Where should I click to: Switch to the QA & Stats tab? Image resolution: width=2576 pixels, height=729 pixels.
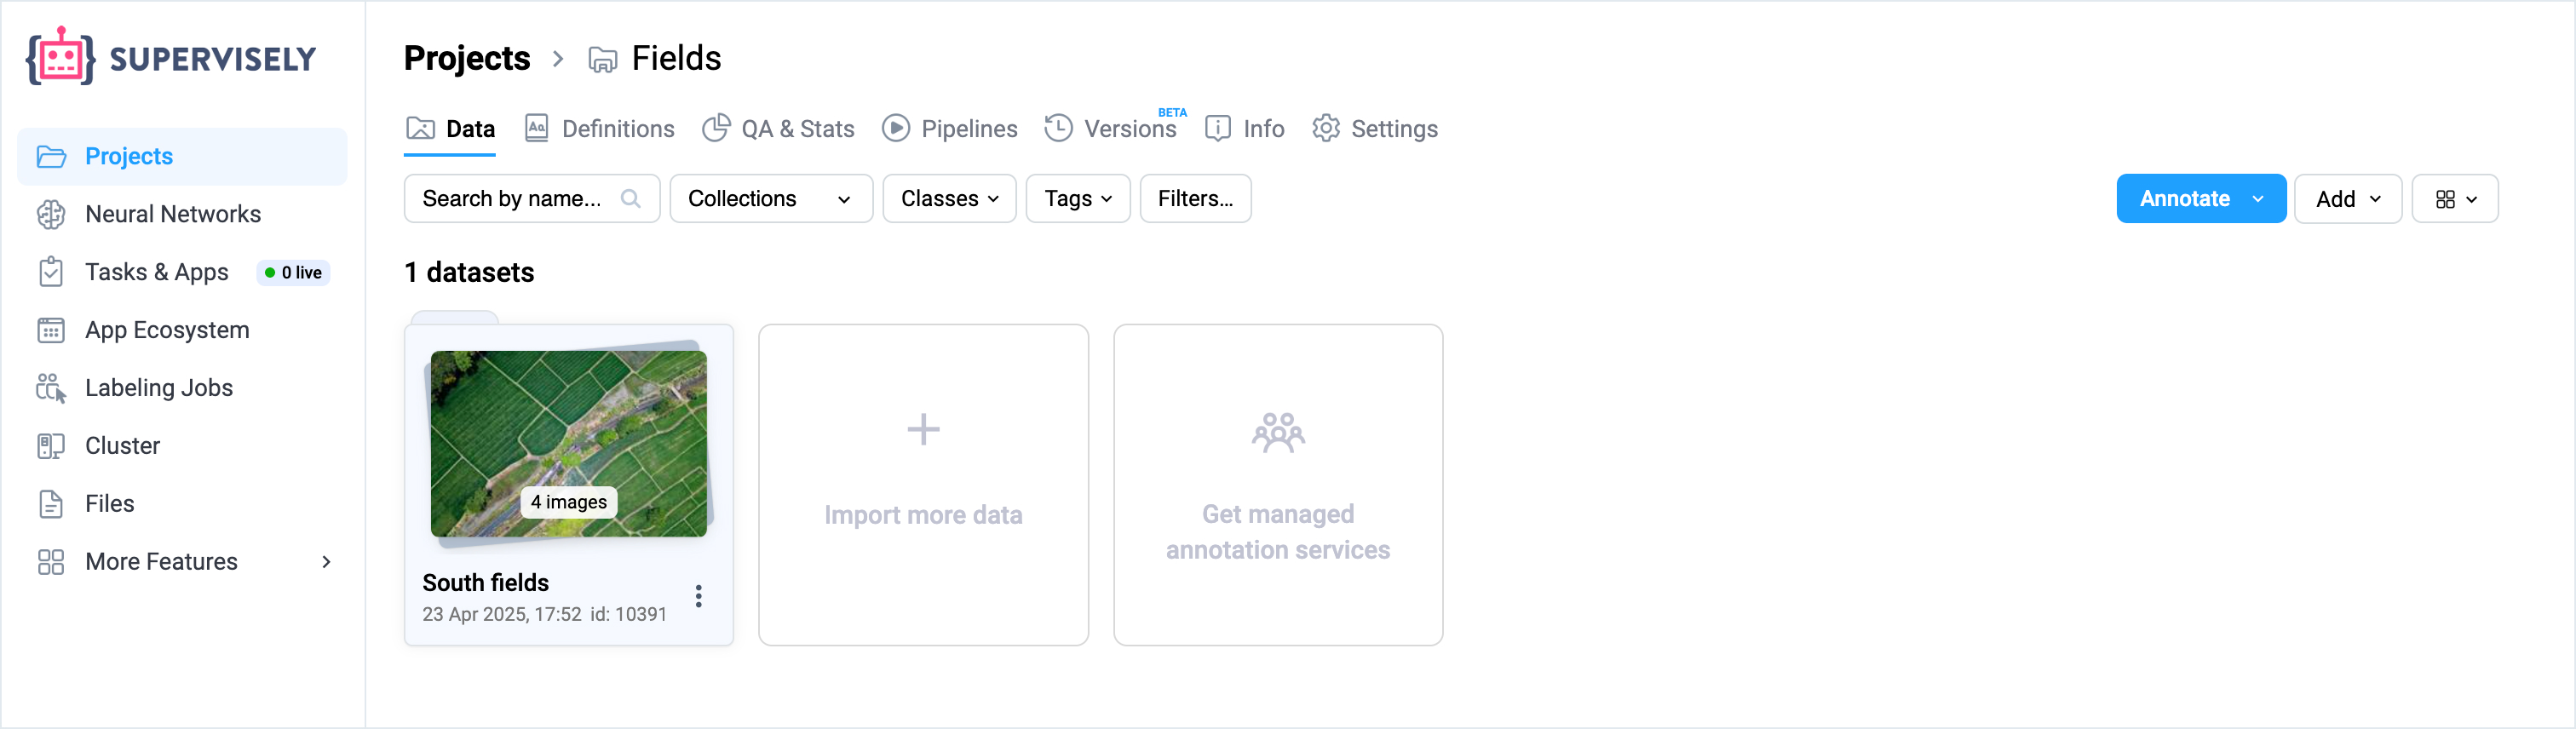[x=778, y=129]
